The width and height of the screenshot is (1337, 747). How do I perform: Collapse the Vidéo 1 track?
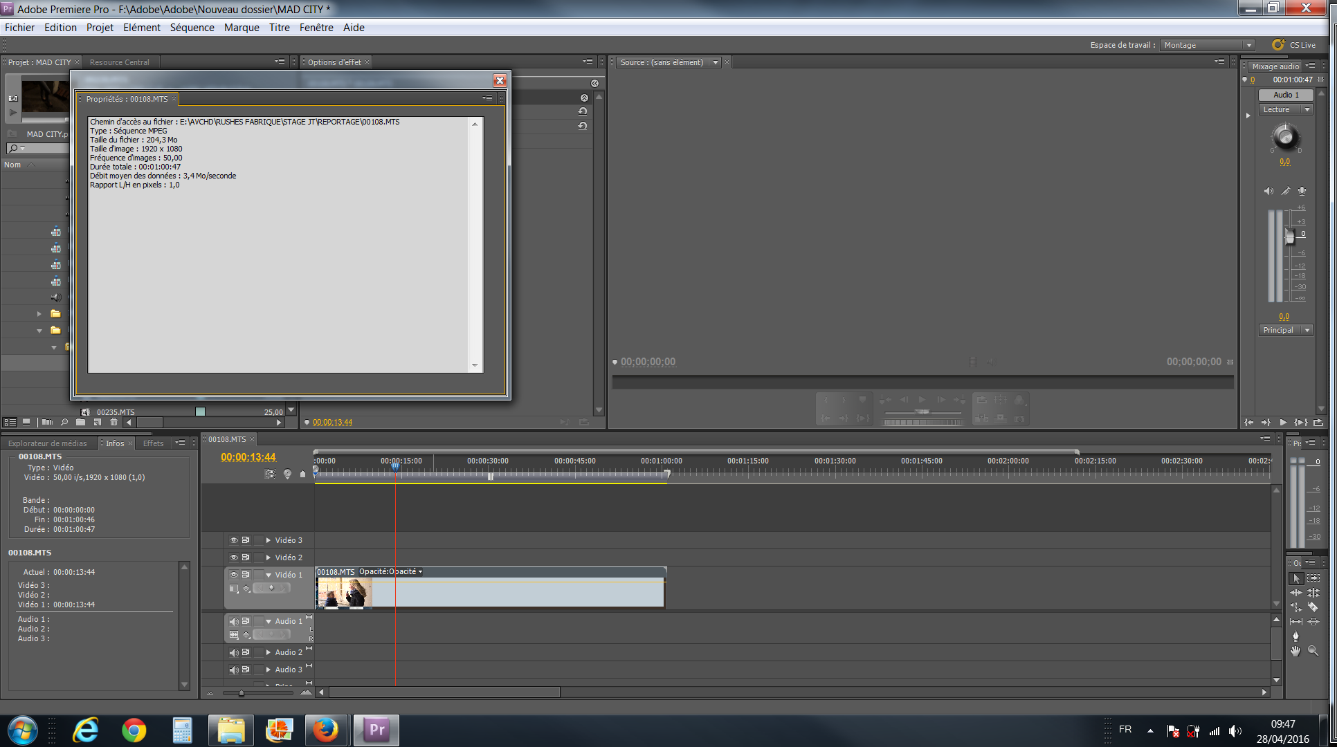pos(269,575)
